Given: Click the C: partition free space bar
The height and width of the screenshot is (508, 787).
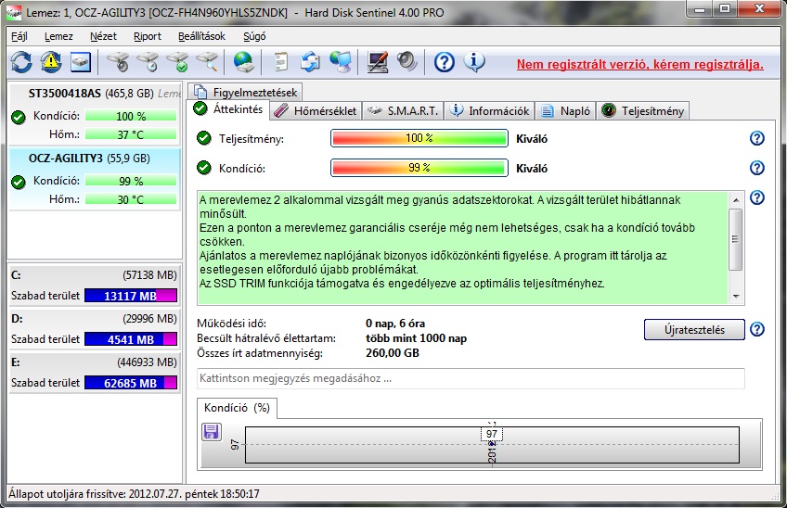Looking at the screenshot, I should (131, 296).
